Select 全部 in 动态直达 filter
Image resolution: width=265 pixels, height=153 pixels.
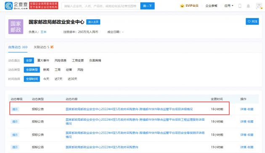29,60
